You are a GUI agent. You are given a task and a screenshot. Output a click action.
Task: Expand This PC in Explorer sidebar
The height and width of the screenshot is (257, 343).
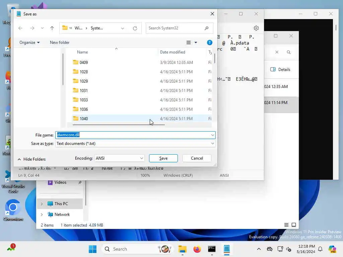42,204
